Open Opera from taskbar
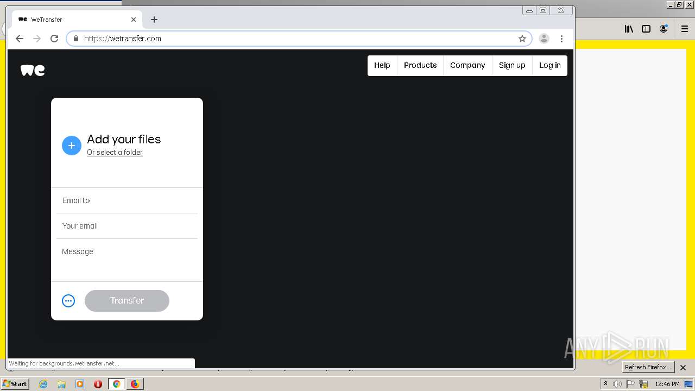The height and width of the screenshot is (391, 695). (x=98, y=384)
